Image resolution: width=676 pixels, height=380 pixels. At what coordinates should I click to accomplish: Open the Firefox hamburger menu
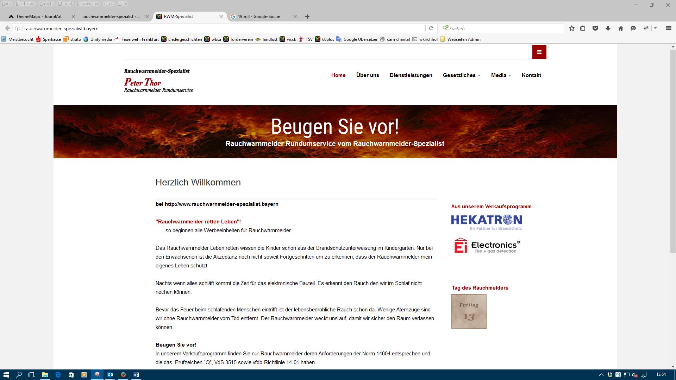pos(668,28)
